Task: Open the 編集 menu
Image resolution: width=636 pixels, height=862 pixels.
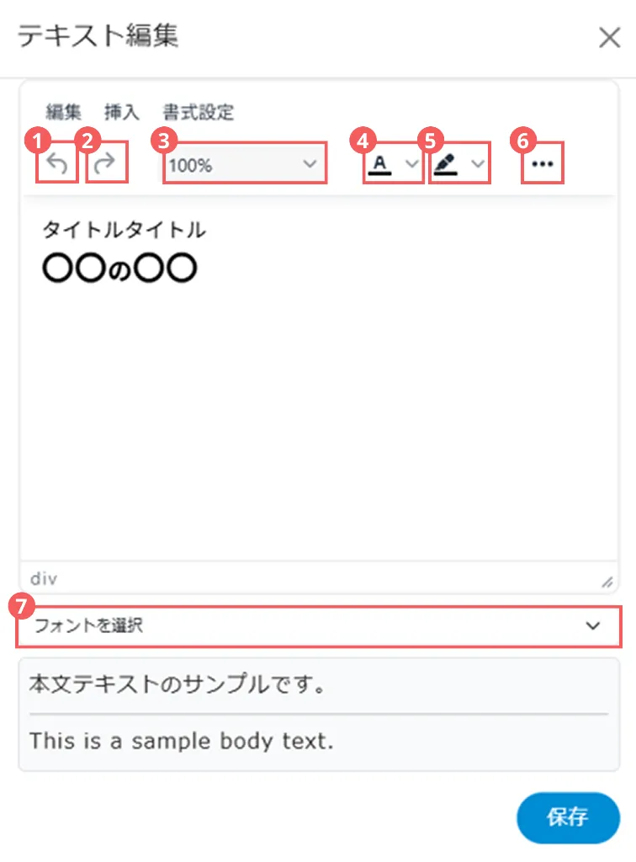Action: [64, 112]
